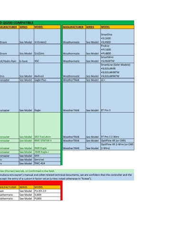Select the right table's MODEL header cell
The image size is (176, 228).
point(117,27)
